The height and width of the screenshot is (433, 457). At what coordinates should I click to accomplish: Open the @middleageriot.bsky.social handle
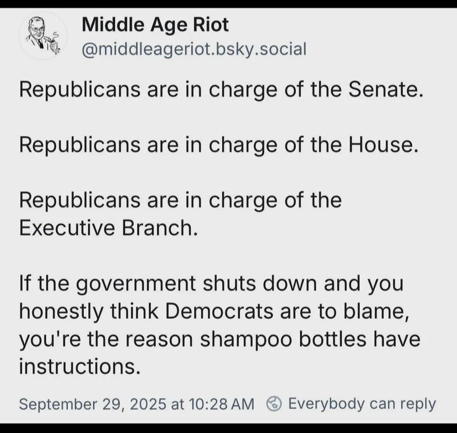click(193, 49)
